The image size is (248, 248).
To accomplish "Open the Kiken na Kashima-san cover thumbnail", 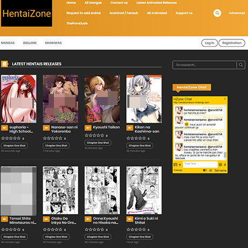I will (144, 99).
